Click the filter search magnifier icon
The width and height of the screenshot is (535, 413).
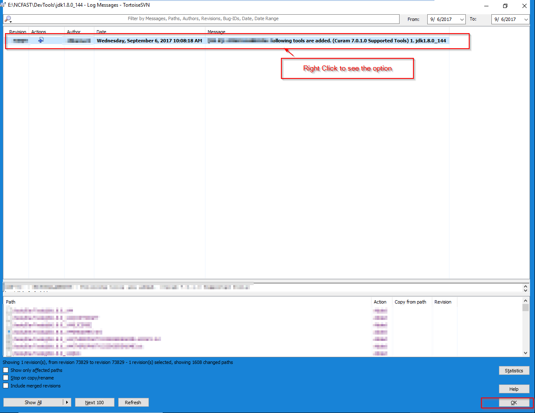(x=8, y=19)
